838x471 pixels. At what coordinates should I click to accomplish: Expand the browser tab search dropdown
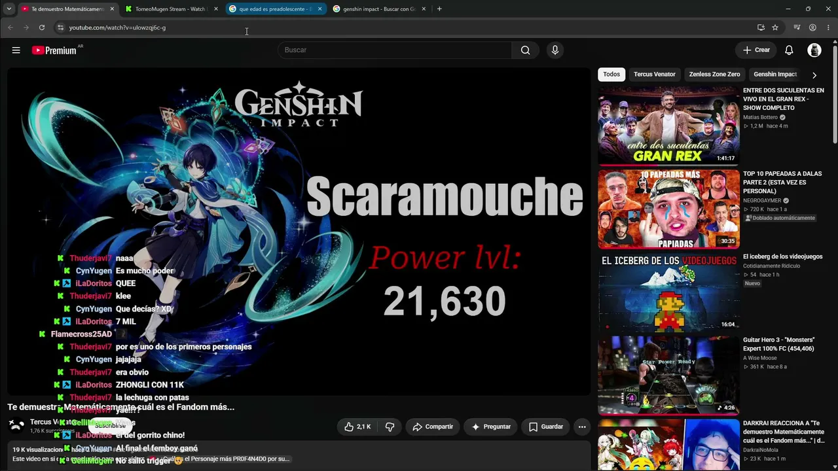pyautogui.click(x=9, y=9)
